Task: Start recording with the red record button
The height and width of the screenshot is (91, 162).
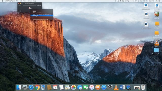Action: 30,8
